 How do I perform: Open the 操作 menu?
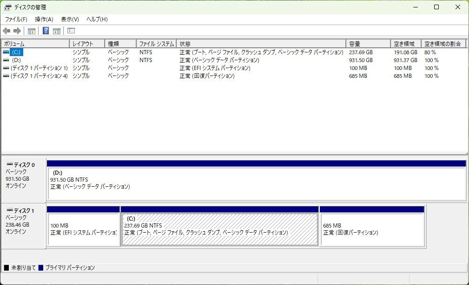tap(43, 19)
